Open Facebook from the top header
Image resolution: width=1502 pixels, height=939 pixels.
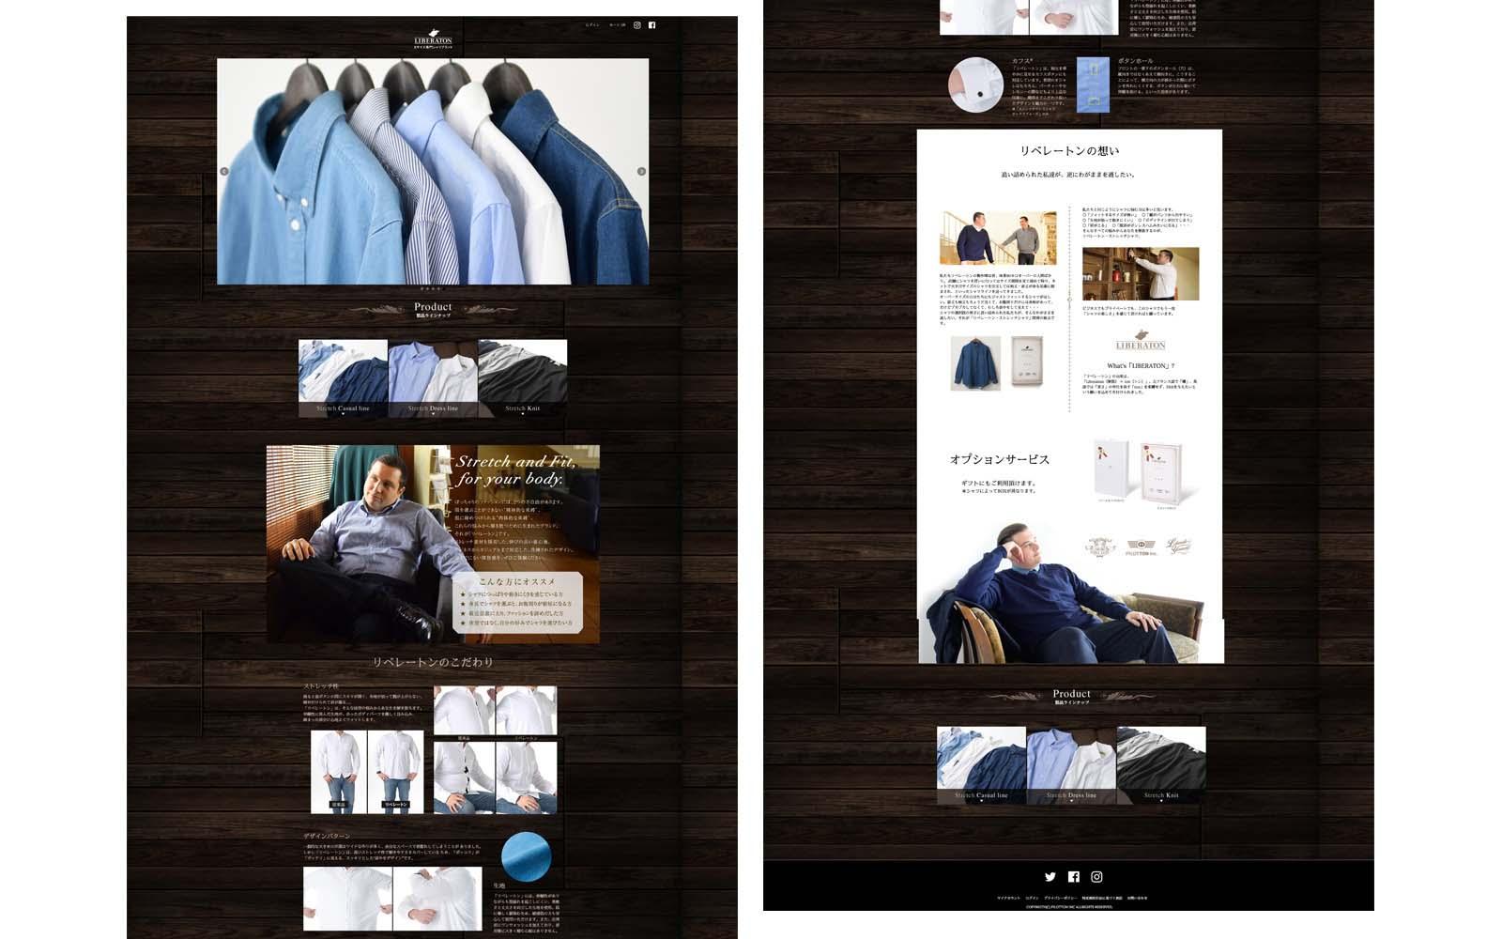tap(651, 25)
